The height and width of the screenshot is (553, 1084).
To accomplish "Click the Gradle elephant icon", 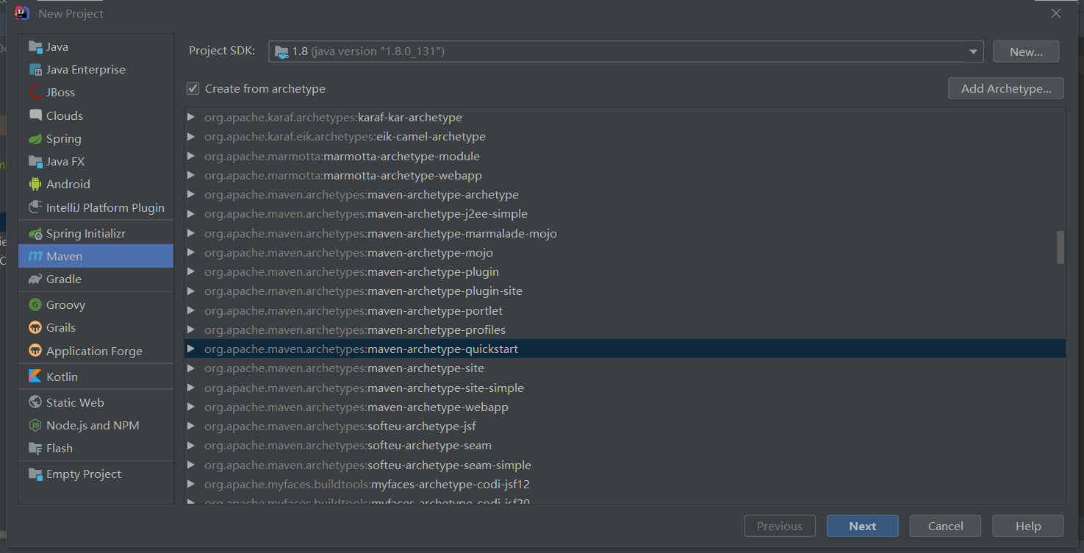I will click(x=35, y=279).
